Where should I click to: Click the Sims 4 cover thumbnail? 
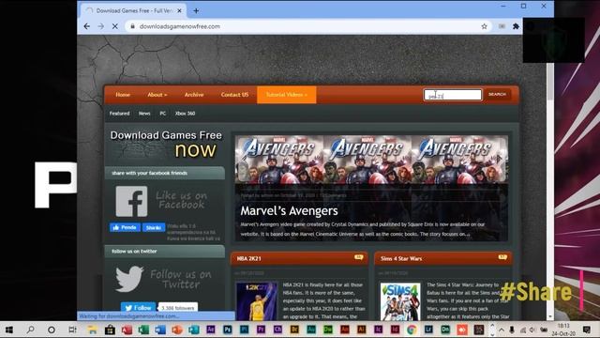click(400, 301)
